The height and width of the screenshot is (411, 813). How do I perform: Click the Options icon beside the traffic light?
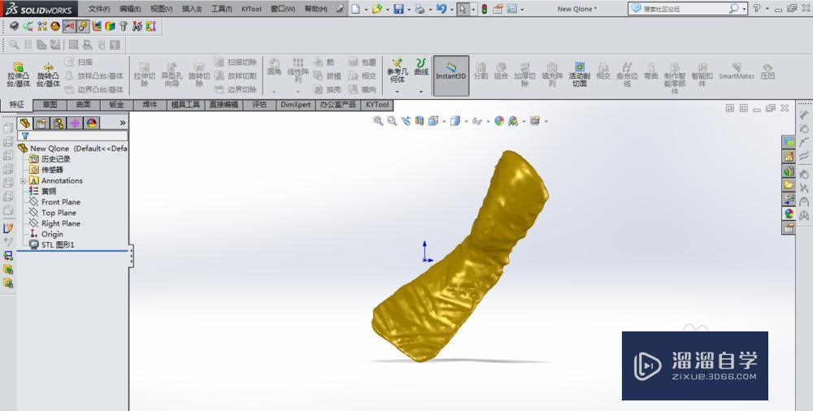click(x=498, y=9)
